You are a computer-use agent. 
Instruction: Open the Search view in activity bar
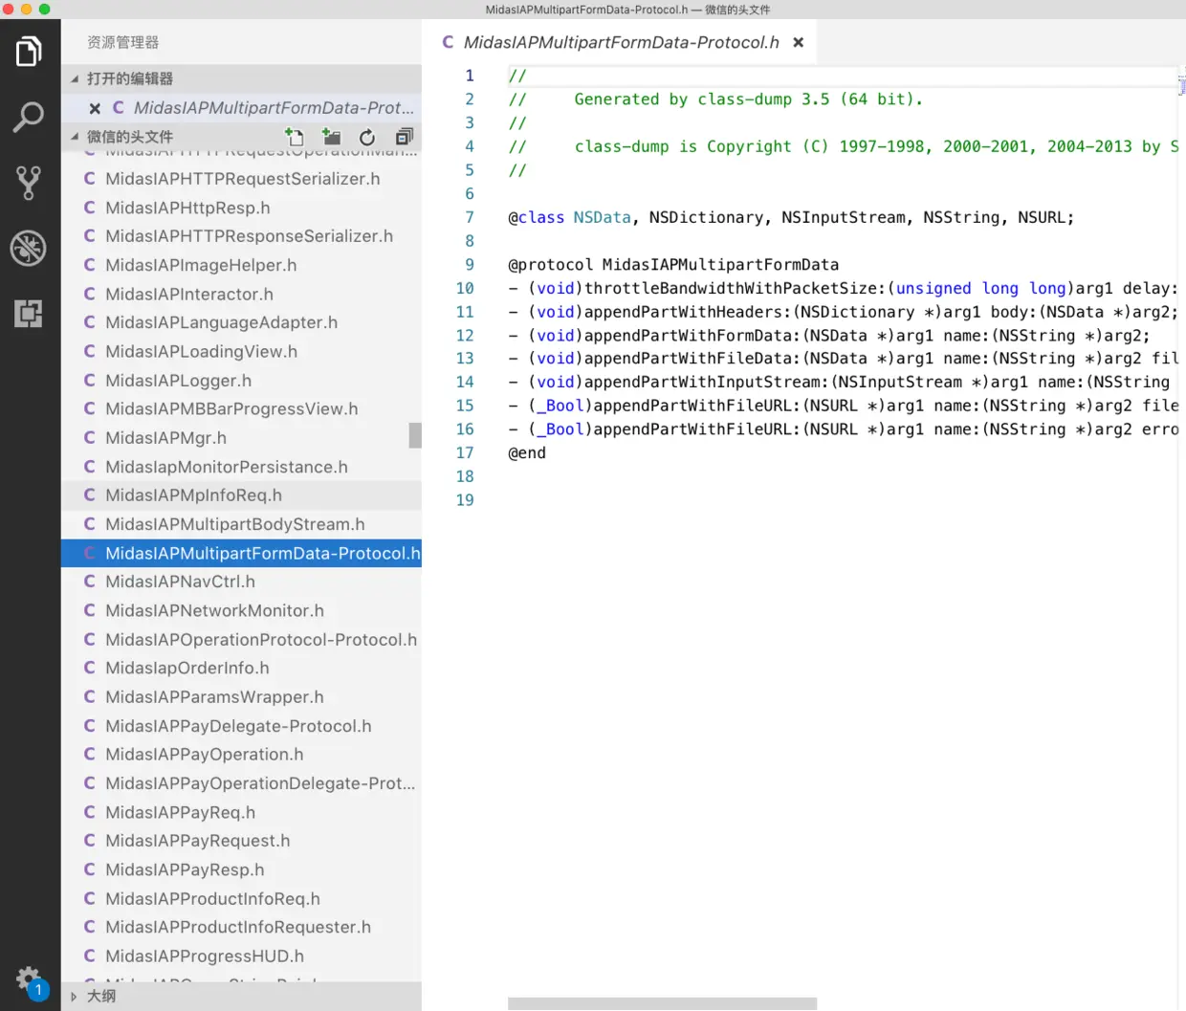(x=29, y=117)
